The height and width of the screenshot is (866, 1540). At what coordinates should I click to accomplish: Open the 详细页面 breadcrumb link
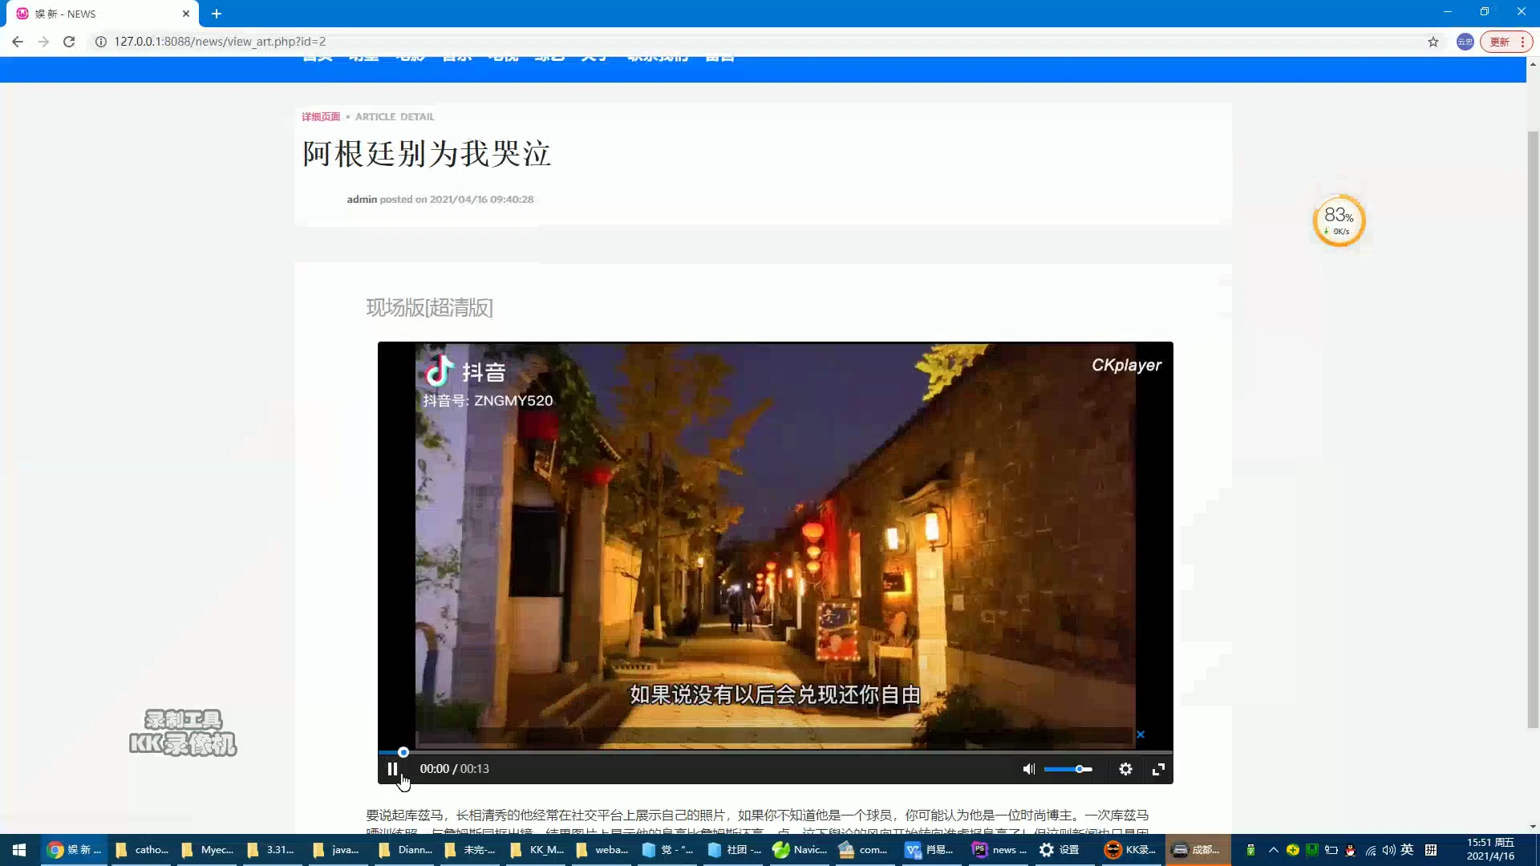point(321,117)
